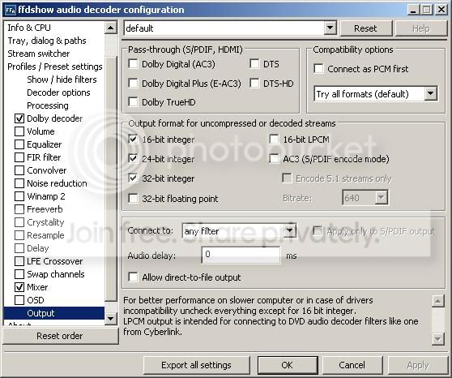Uncheck the Mixer filter checkbox
This screenshot has height=378, width=452.
tap(19, 287)
